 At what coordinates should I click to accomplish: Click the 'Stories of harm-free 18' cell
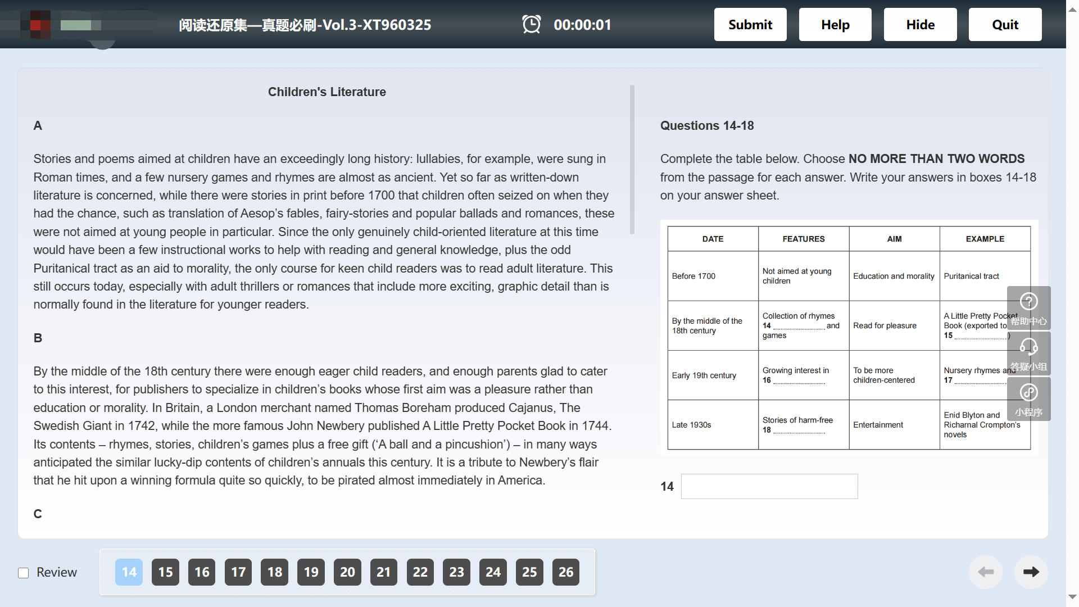point(804,425)
